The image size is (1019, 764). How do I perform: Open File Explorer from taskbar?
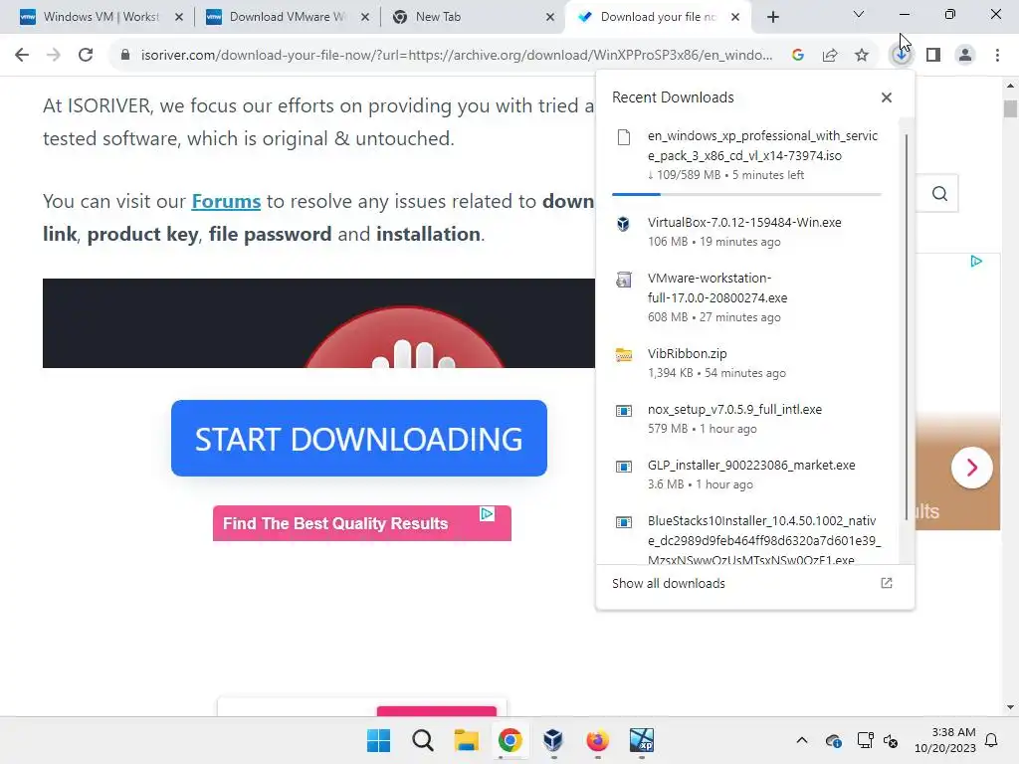pos(466,740)
